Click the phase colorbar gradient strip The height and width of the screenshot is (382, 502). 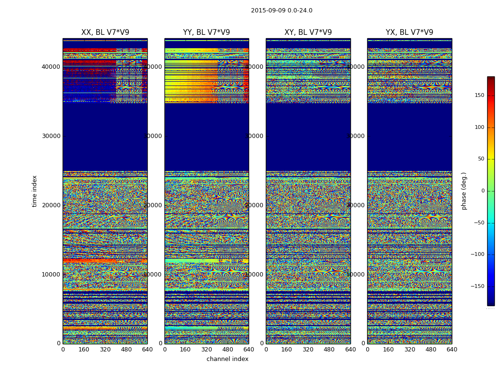click(x=491, y=191)
